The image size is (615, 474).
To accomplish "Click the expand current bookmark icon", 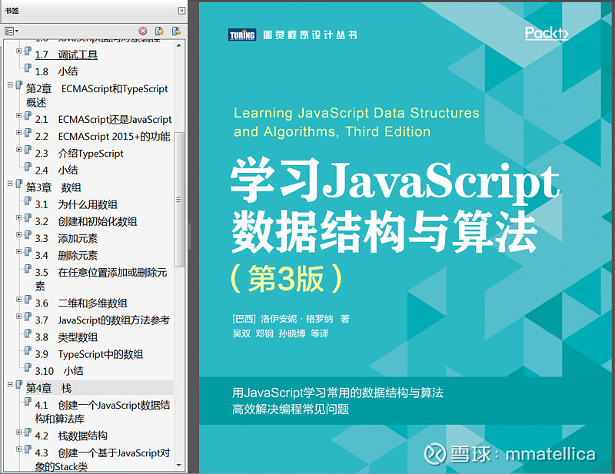I will click(x=176, y=31).
